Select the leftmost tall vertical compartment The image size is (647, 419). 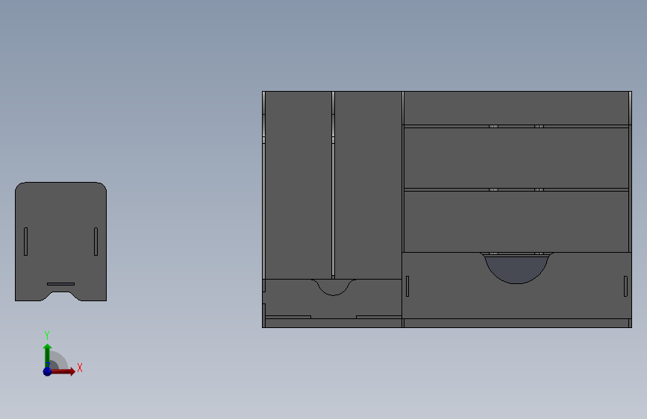pyautogui.click(x=299, y=185)
